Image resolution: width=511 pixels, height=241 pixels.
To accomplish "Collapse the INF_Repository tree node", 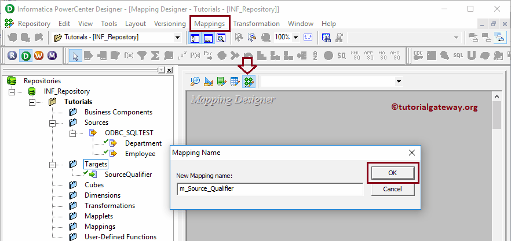I will point(12,91).
